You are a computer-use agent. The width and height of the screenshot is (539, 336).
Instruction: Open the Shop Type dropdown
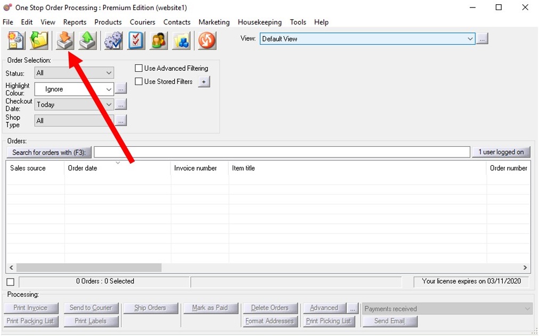pos(74,121)
